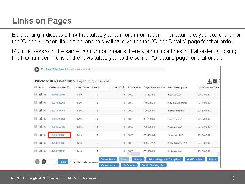
Task: Check the Impactor shaft row checkbox
Action: tap(36, 135)
